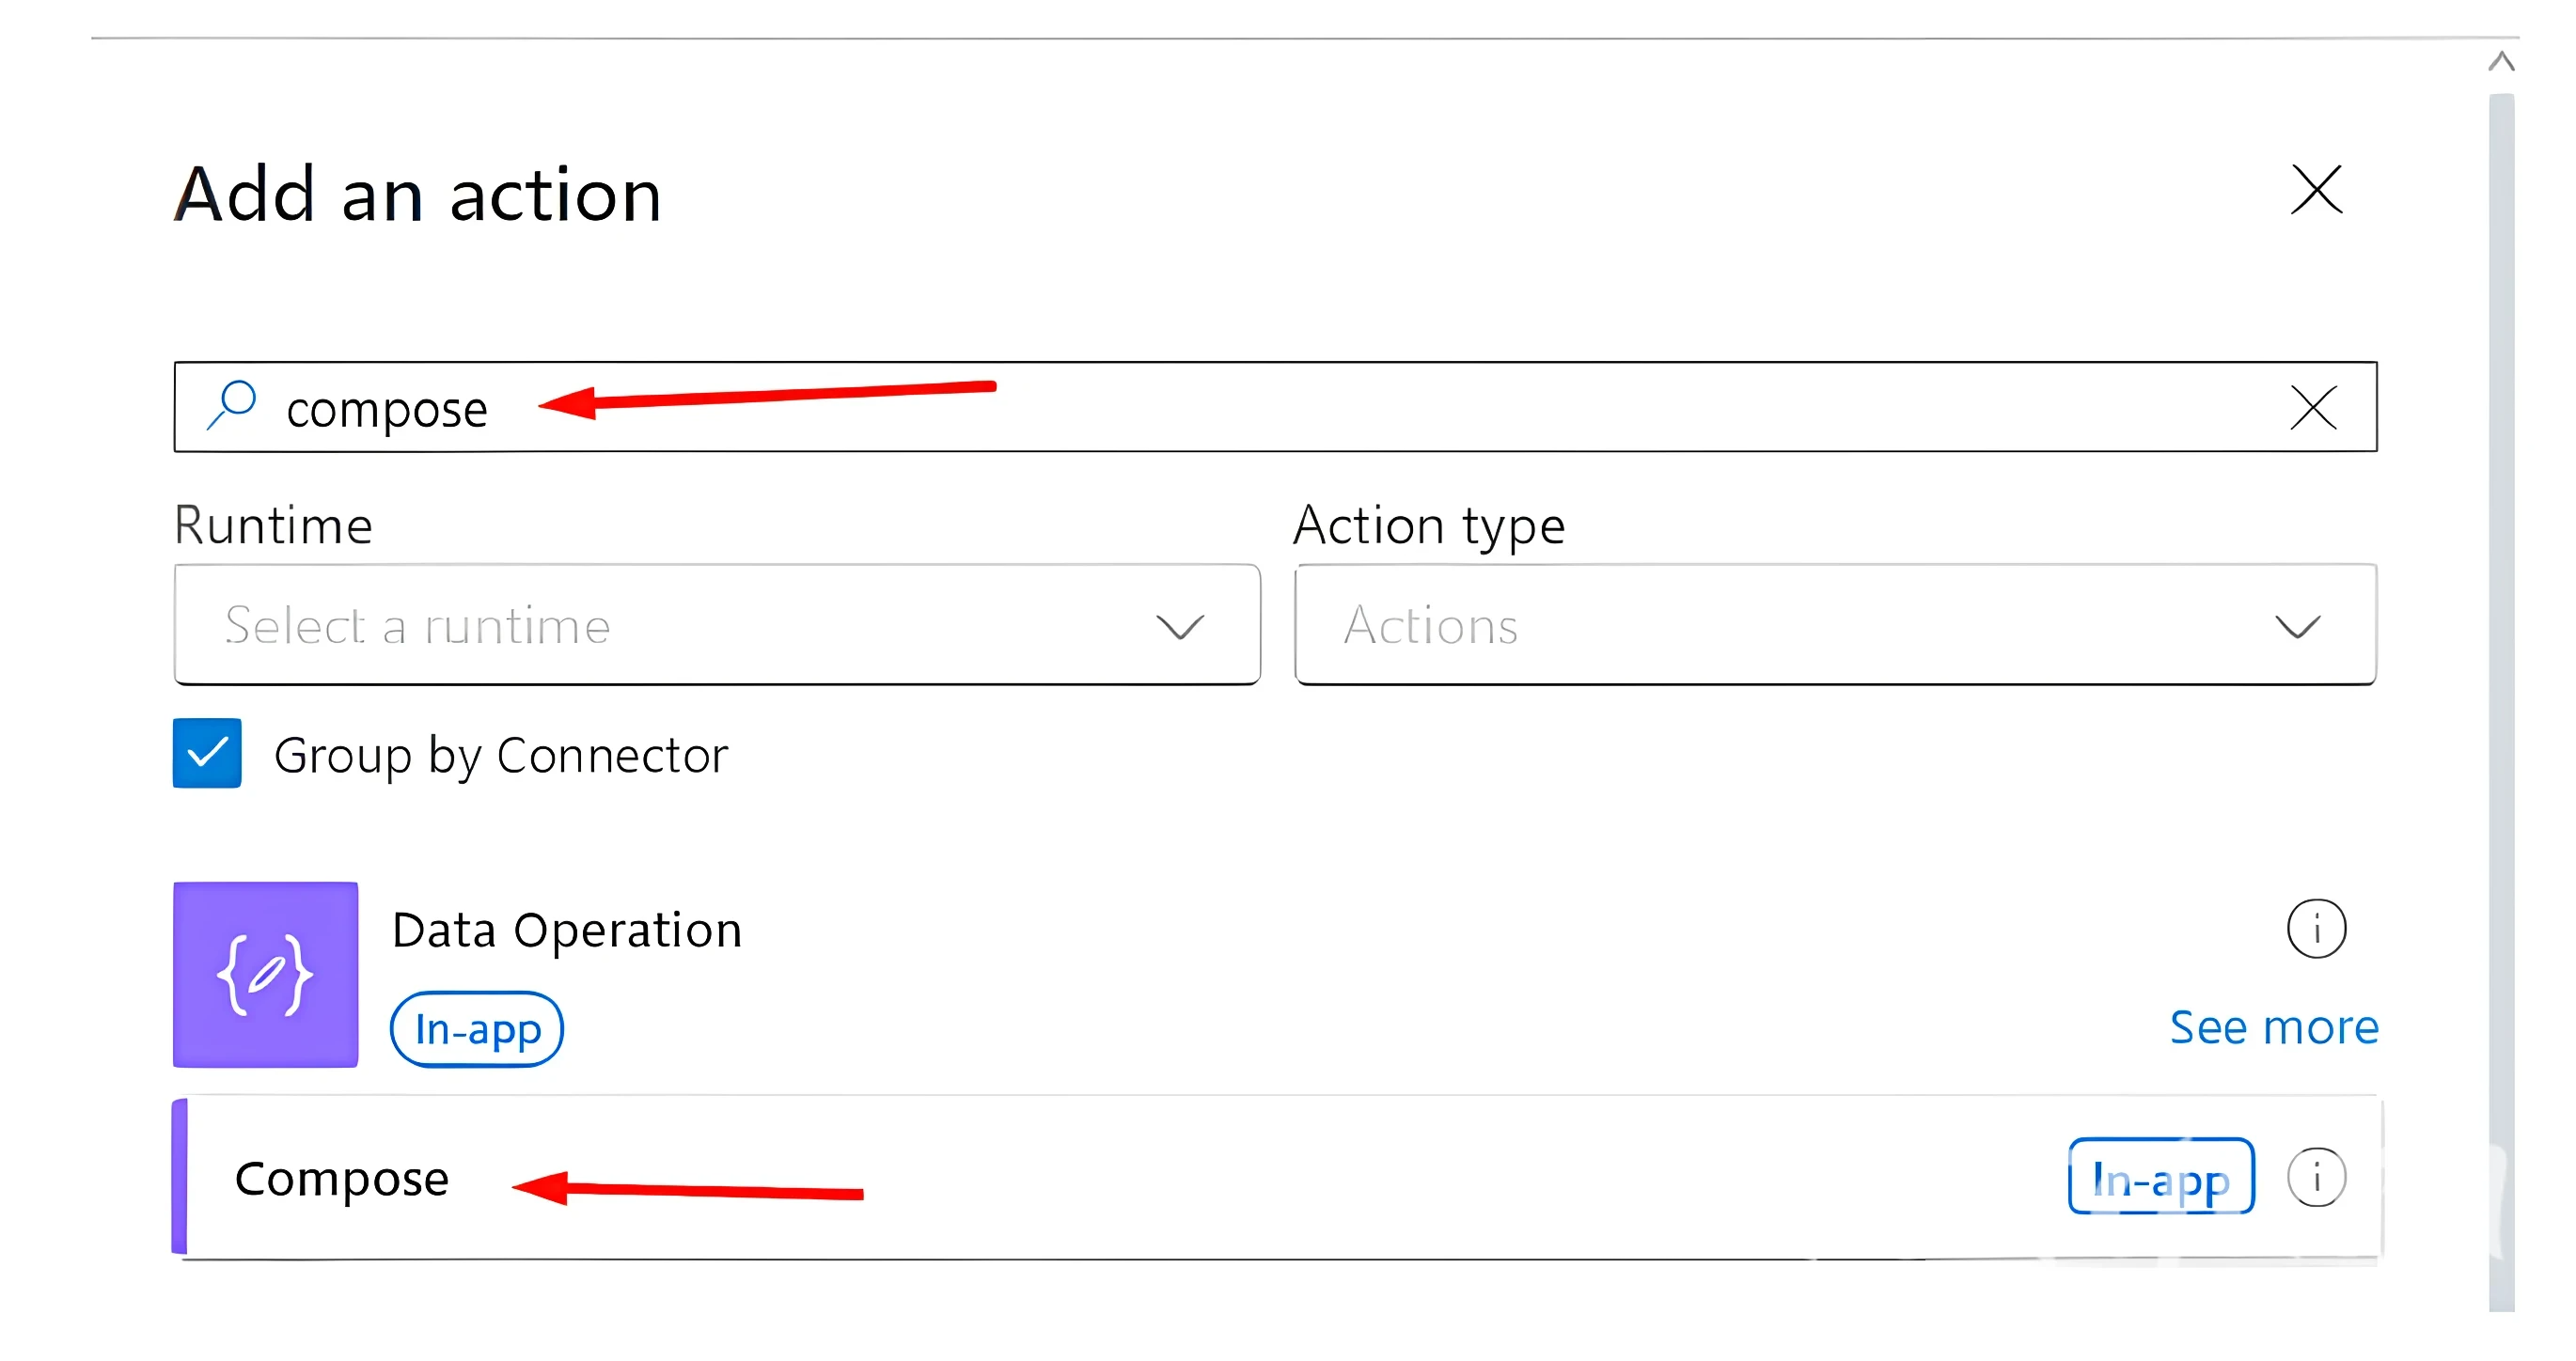Screen dimensions: 2576x1361
Task: Click the Data Operation connector icon
Action: [265, 974]
